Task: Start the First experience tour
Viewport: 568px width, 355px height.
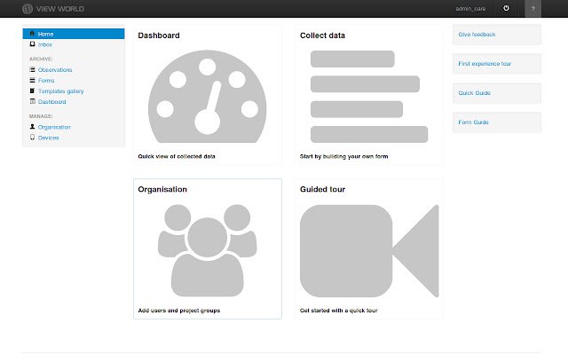Action: (485, 64)
